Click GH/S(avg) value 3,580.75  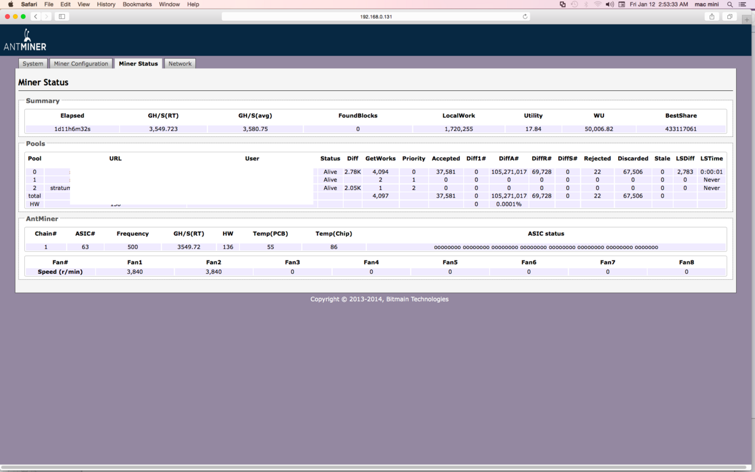[x=255, y=129]
